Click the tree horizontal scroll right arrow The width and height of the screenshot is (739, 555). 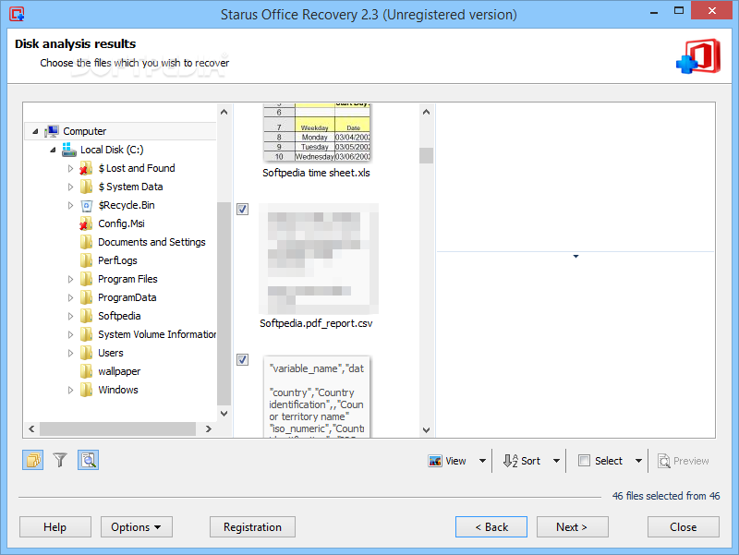tap(209, 428)
